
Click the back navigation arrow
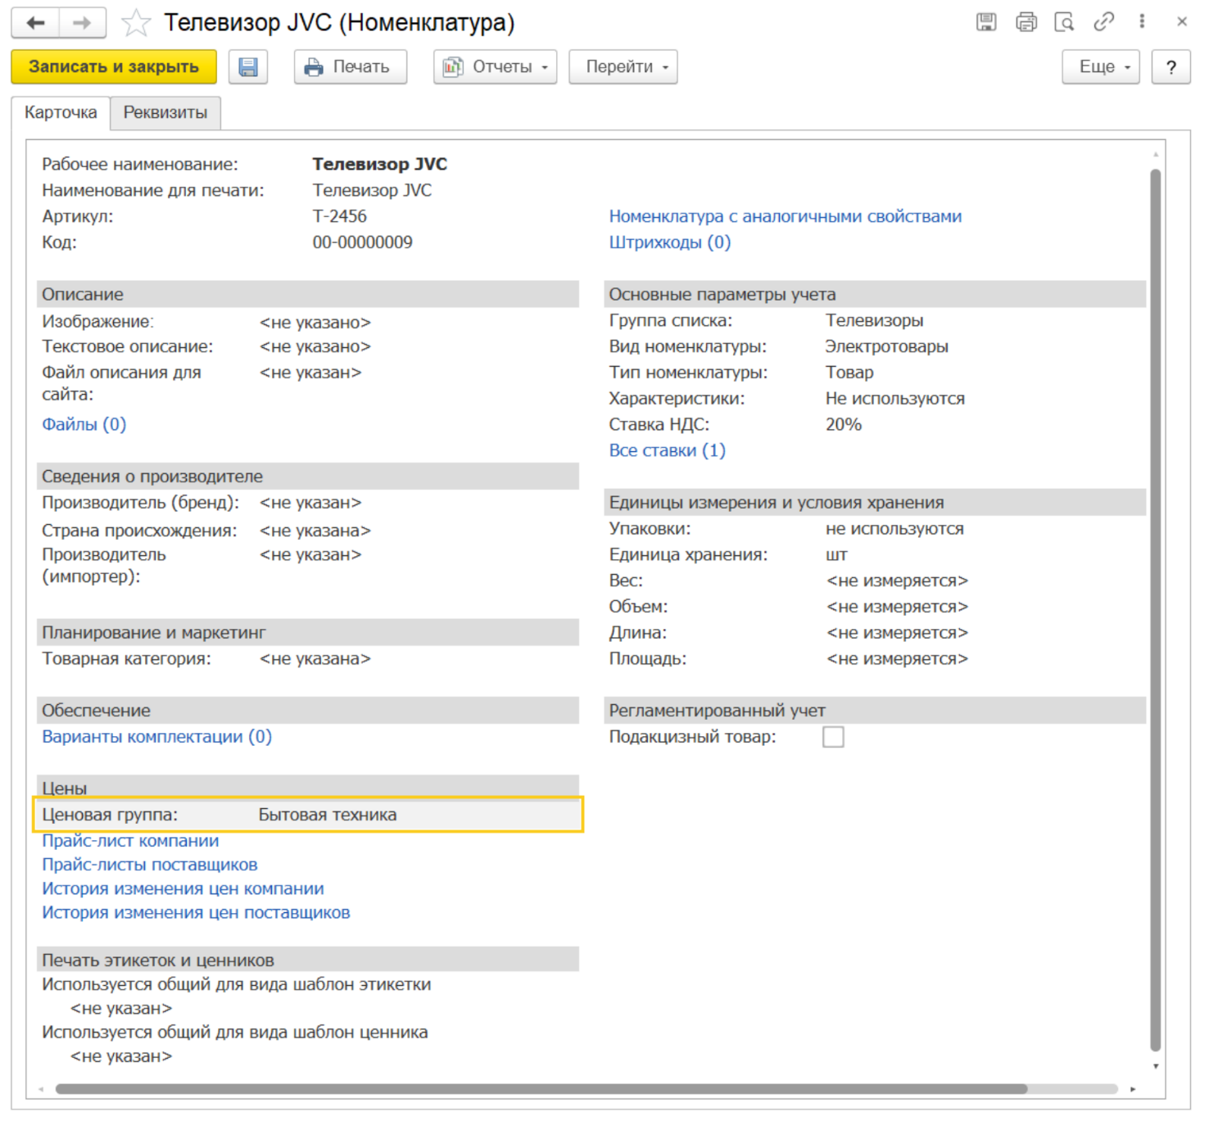(x=35, y=23)
